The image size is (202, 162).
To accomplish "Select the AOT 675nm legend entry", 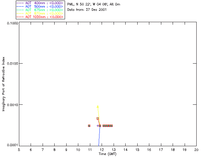I will (40, 10).
